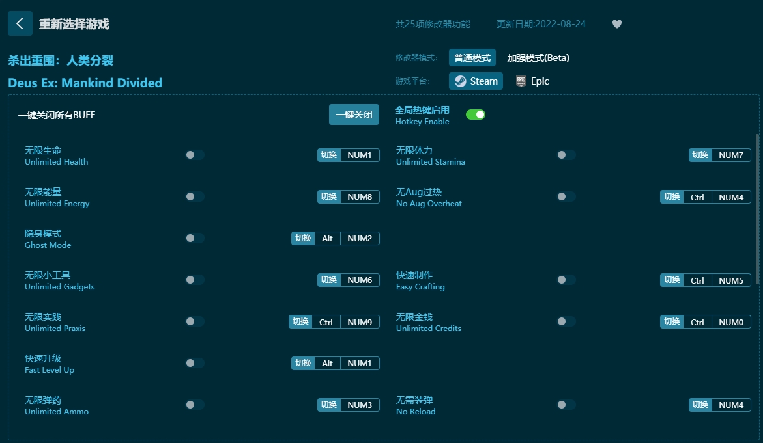Click the vertical scrollbar on the right

(x=757, y=209)
